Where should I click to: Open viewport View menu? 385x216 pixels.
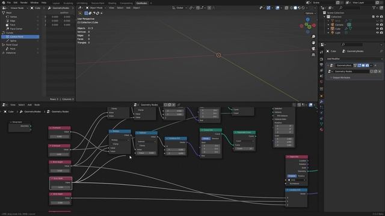coord(111,8)
